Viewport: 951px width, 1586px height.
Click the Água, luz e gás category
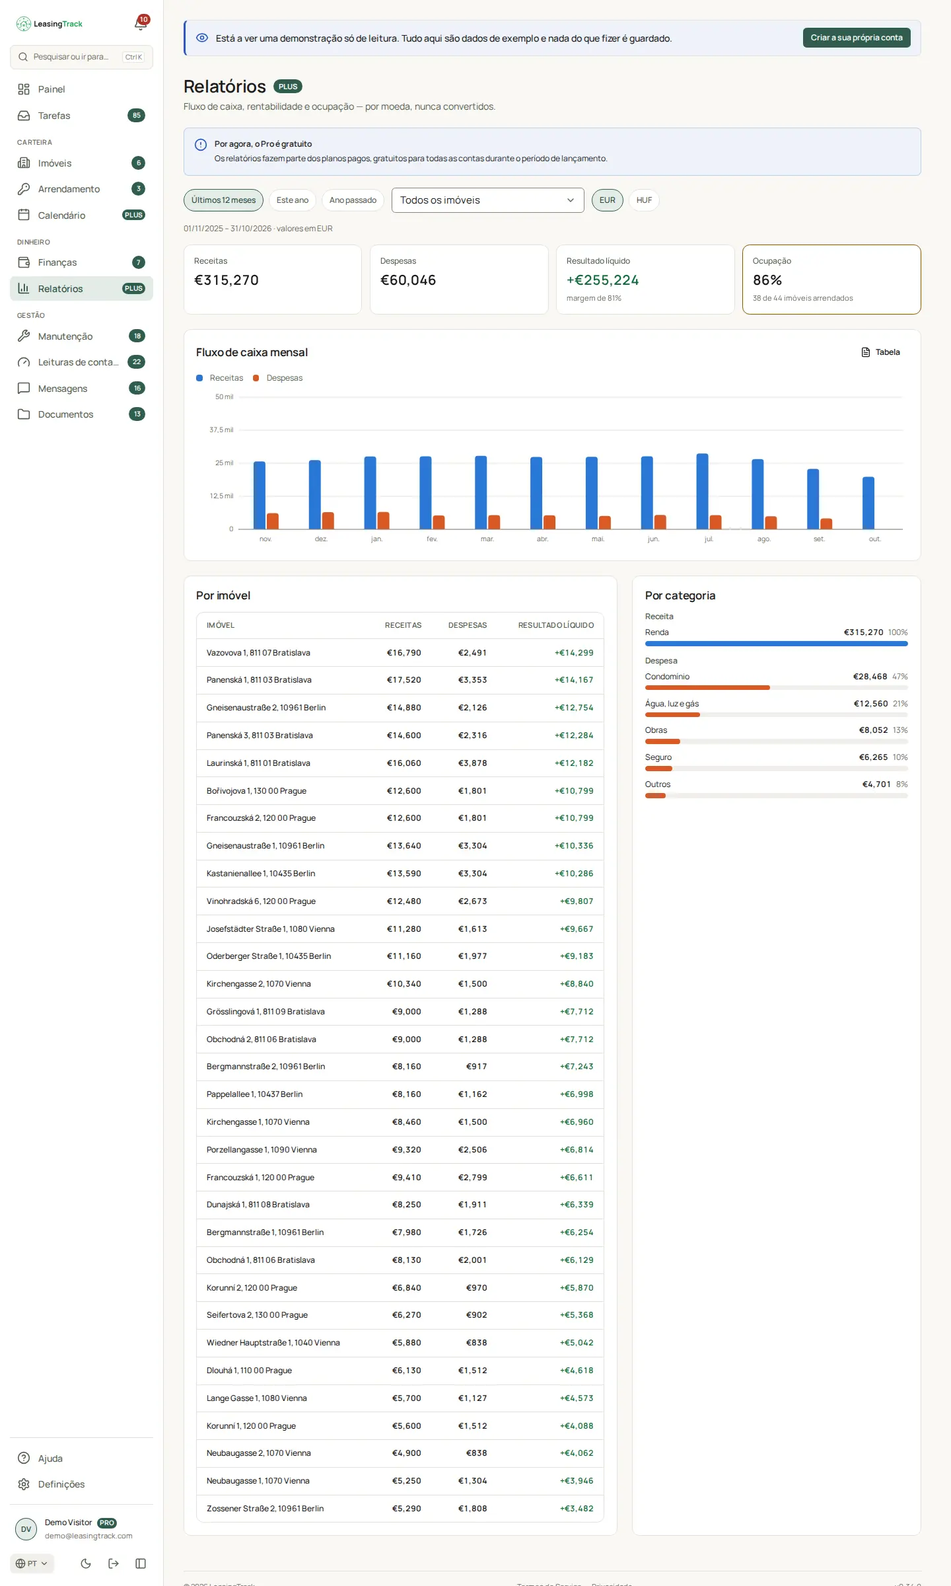[672, 704]
